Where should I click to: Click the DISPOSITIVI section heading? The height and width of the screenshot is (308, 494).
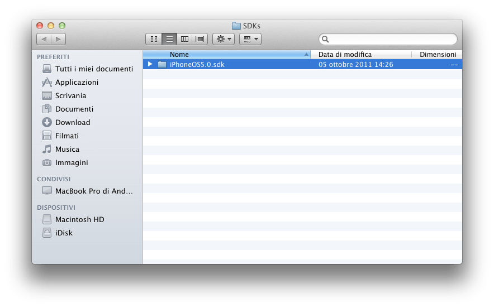click(x=56, y=208)
